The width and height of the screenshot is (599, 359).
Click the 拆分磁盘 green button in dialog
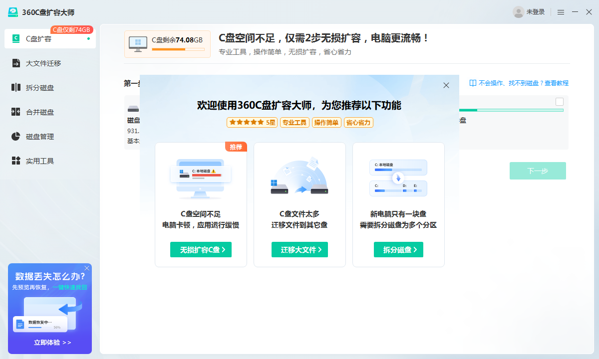pyautogui.click(x=398, y=250)
